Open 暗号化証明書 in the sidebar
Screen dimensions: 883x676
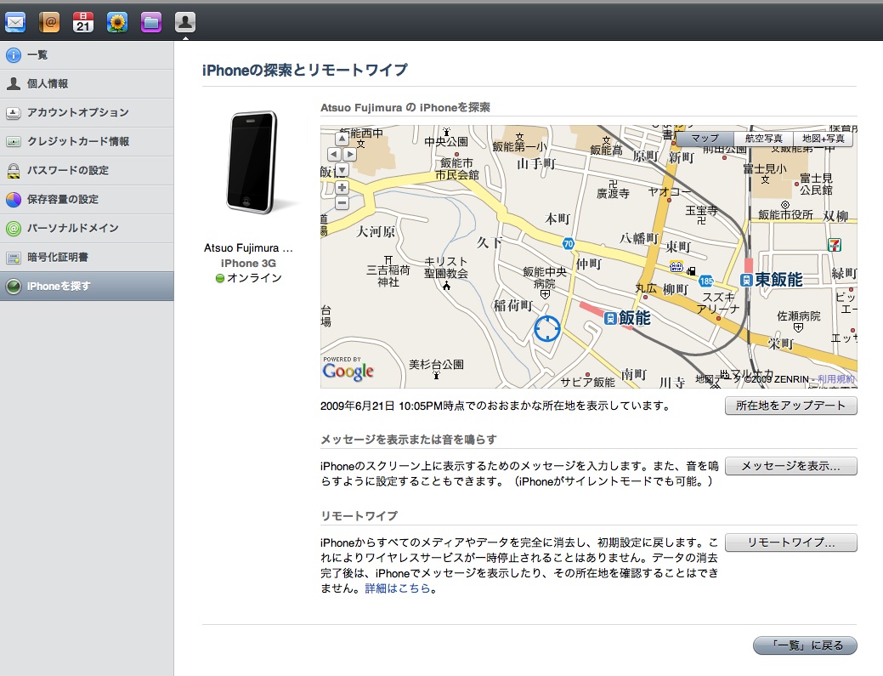pos(87,258)
